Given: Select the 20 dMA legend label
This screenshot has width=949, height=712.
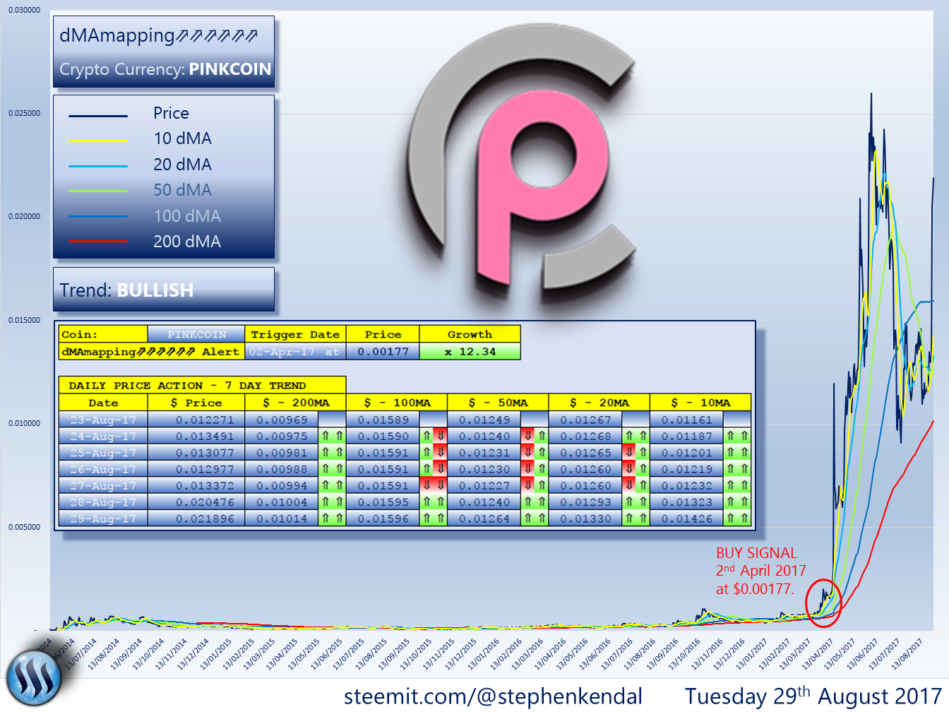Looking at the screenshot, I should tap(182, 165).
